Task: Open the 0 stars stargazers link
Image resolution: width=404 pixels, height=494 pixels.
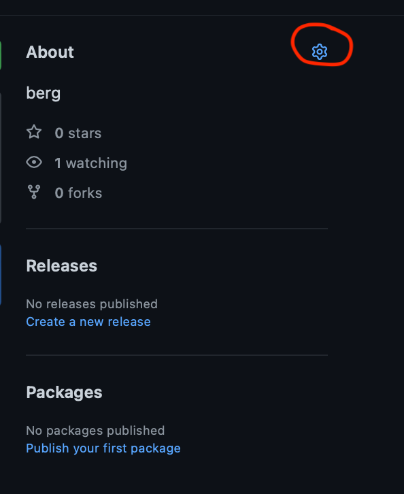Action: 78,133
